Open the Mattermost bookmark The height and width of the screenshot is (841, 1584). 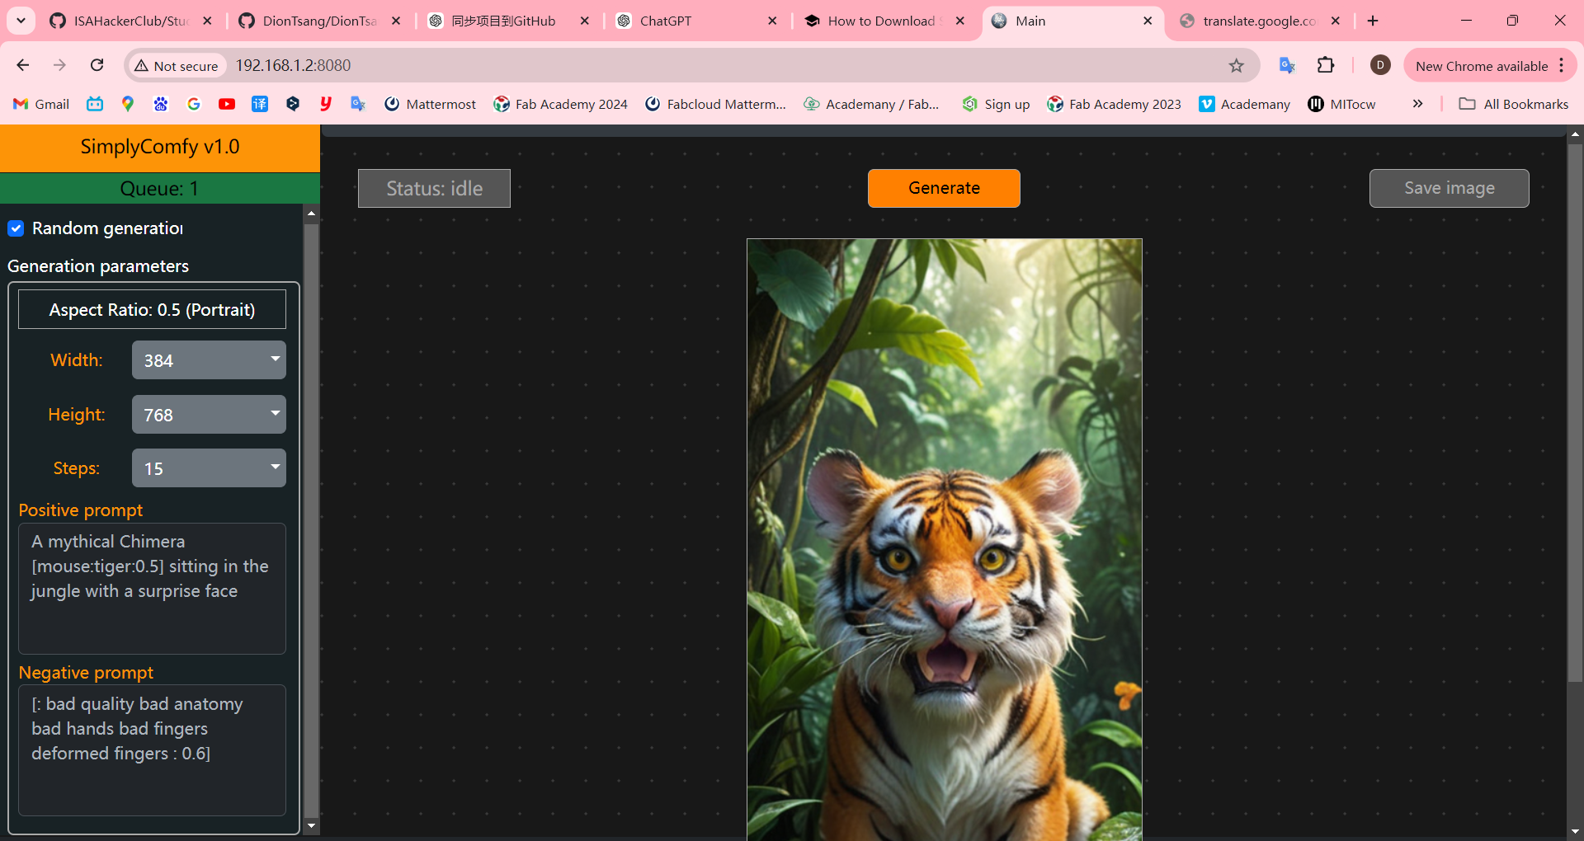430,104
